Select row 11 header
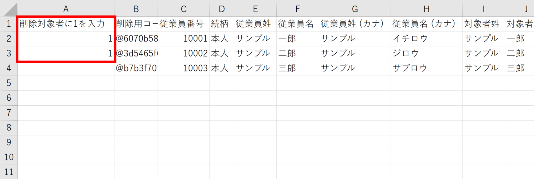 9,172
